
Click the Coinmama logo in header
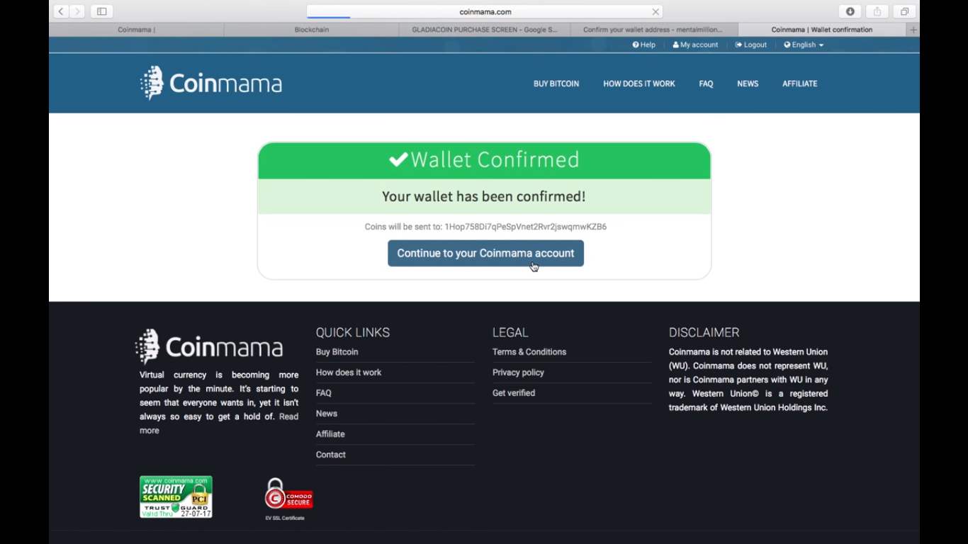(211, 84)
